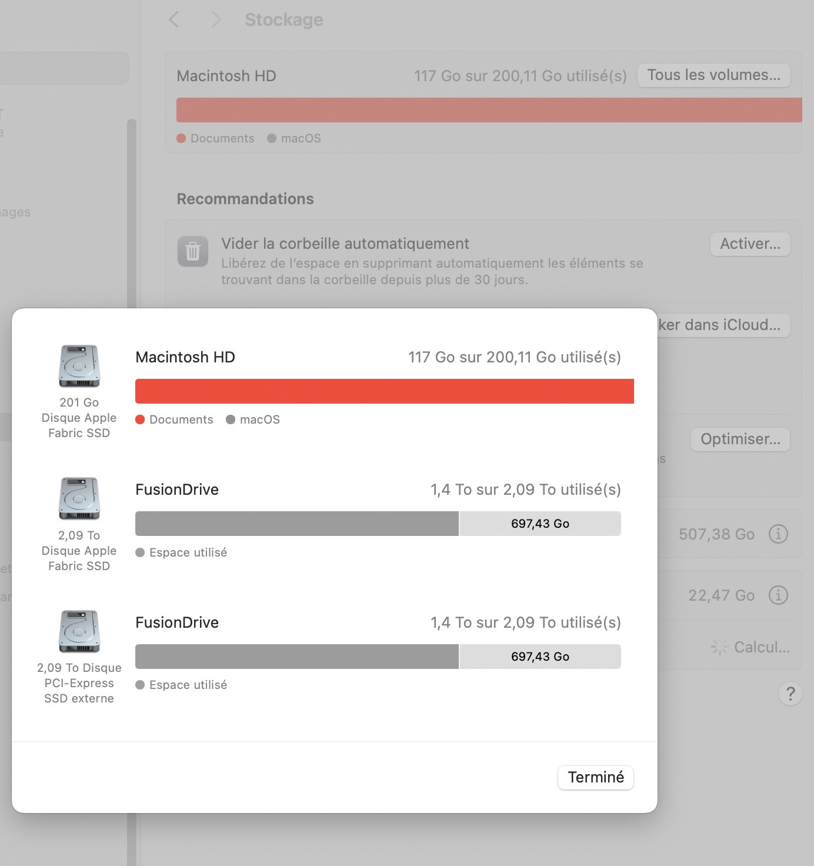This screenshot has height=866, width=814.
Task: Click the gray macOS legend dot in dialog
Action: click(231, 419)
